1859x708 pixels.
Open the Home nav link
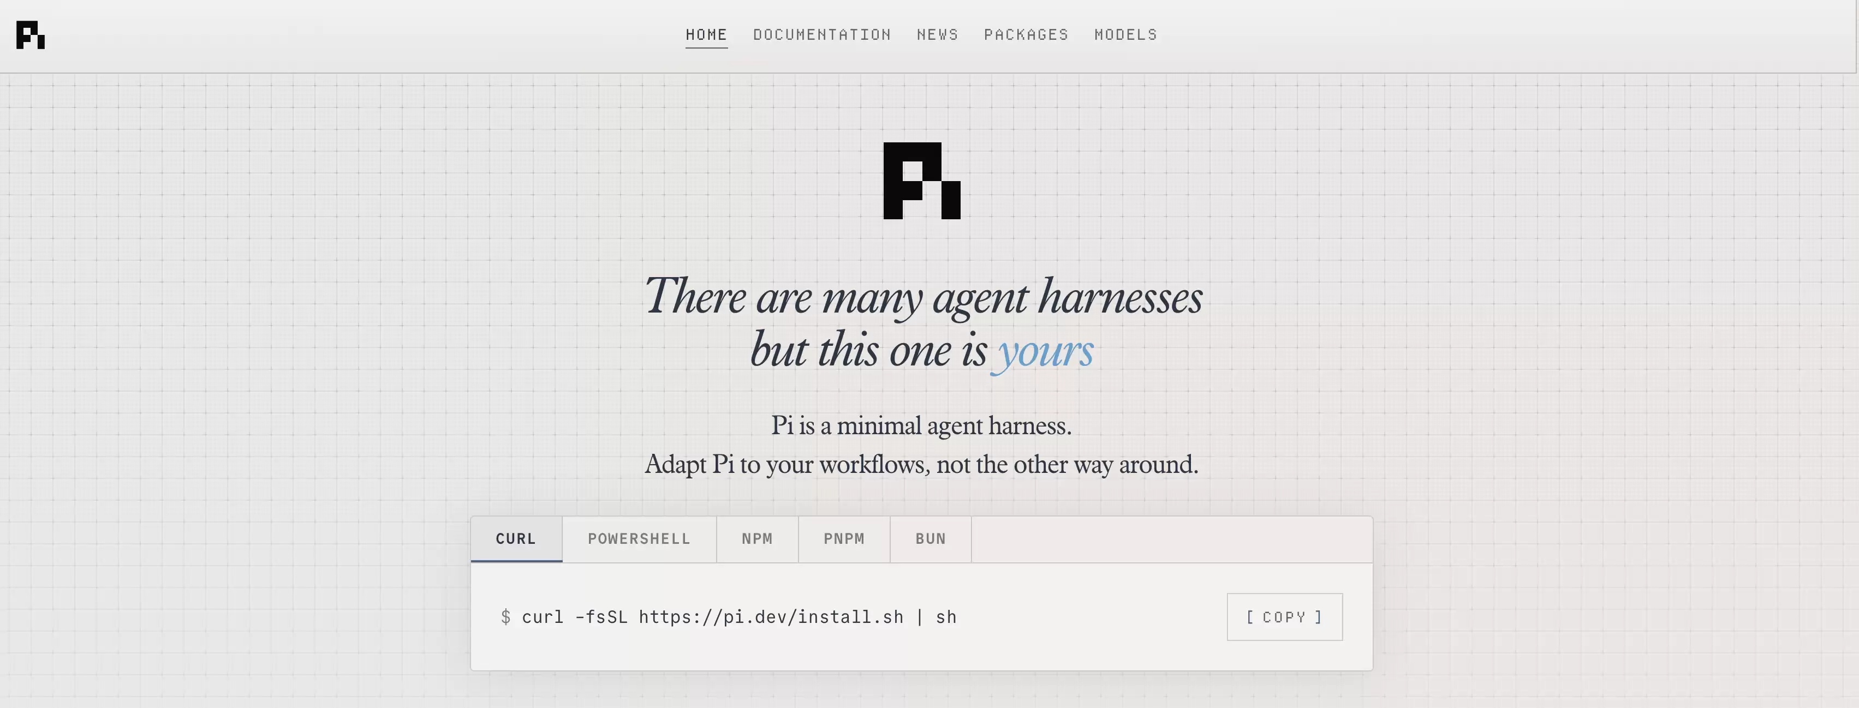[x=706, y=34]
